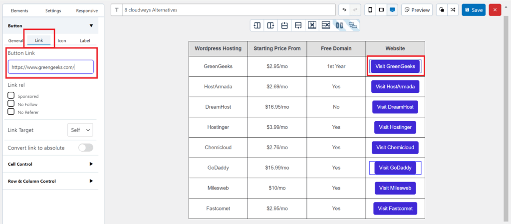Enable the No Referer checkbox

(11, 112)
